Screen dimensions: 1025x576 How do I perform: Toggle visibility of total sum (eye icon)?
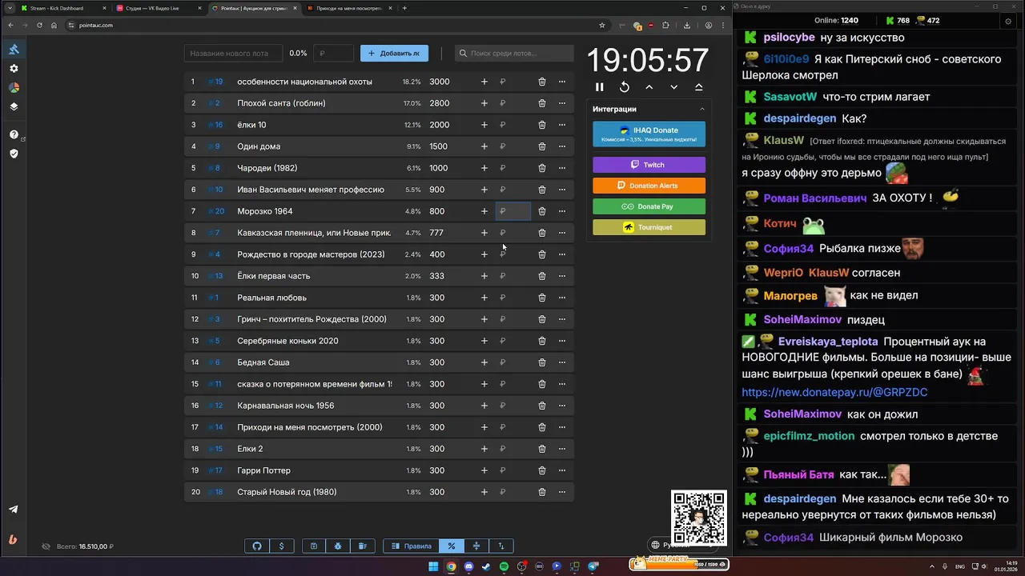click(46, 546)
